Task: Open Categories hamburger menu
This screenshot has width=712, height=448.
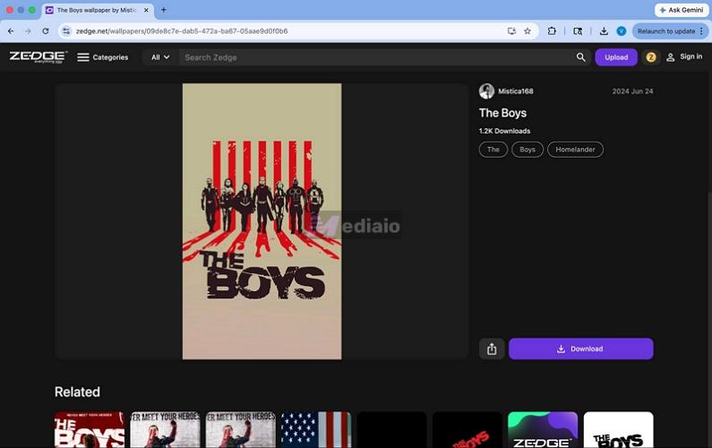Action: [x=103, y=57]
